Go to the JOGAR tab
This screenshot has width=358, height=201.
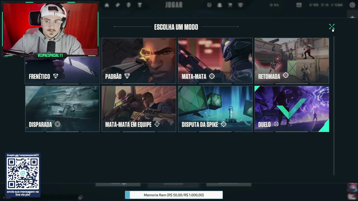click(174, 5)
